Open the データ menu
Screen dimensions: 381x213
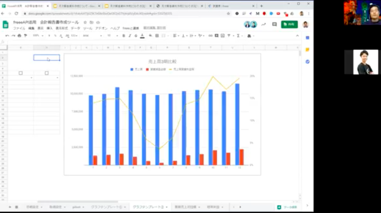[75, 28]
